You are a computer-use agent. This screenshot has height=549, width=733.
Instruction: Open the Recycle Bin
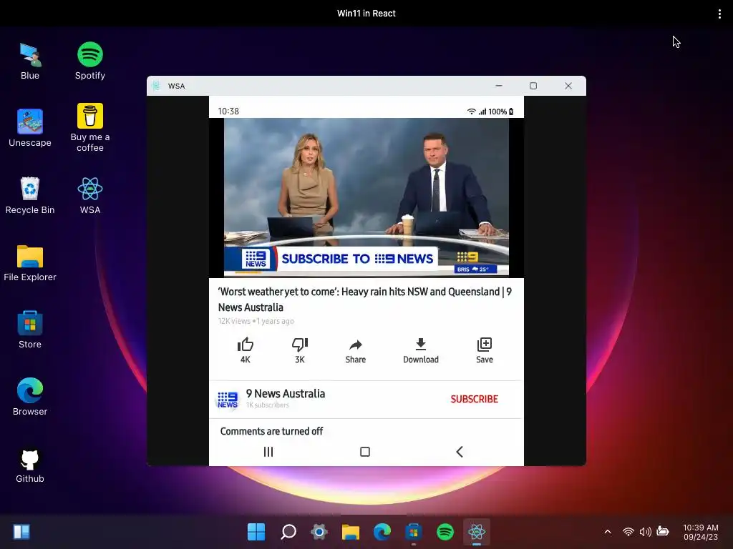click(30, 196)
